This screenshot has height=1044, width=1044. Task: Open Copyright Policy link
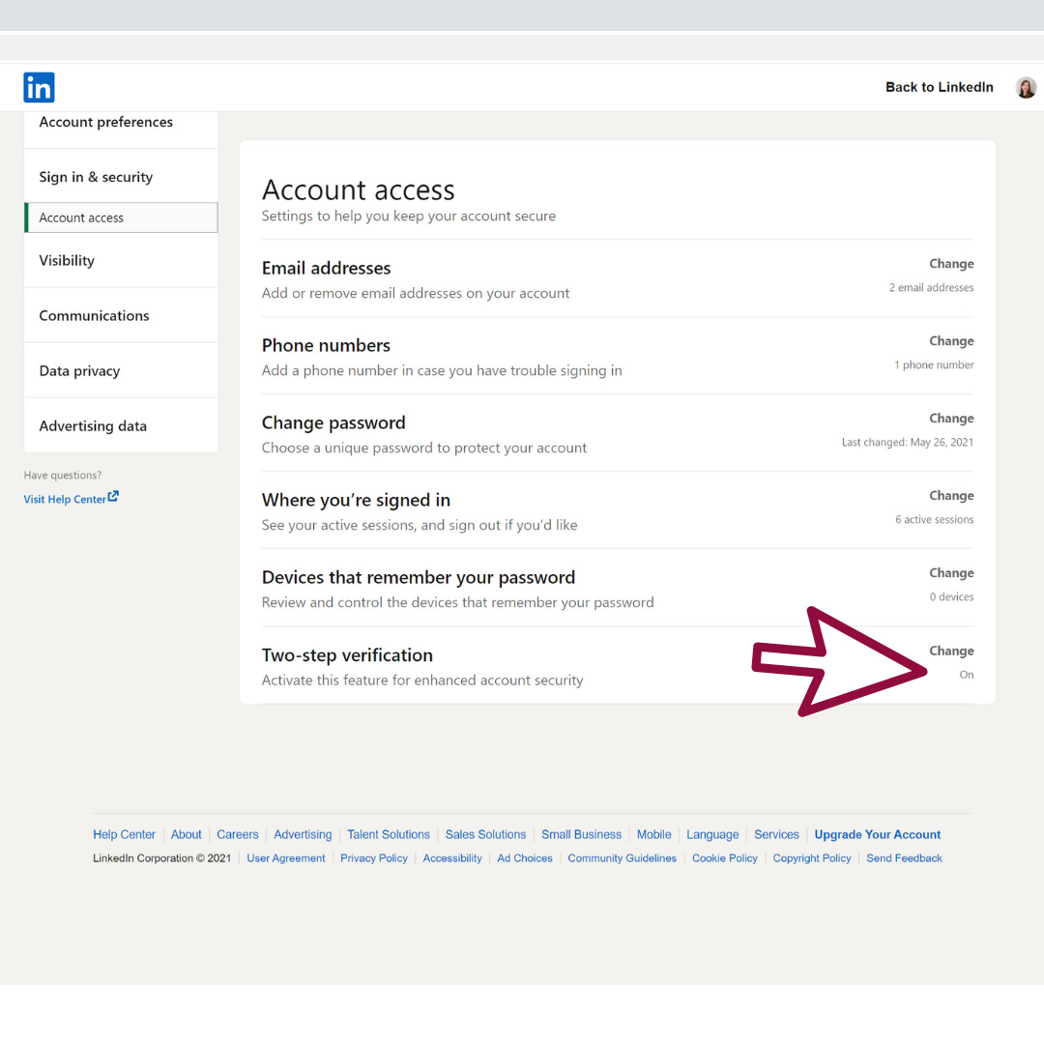812,858
